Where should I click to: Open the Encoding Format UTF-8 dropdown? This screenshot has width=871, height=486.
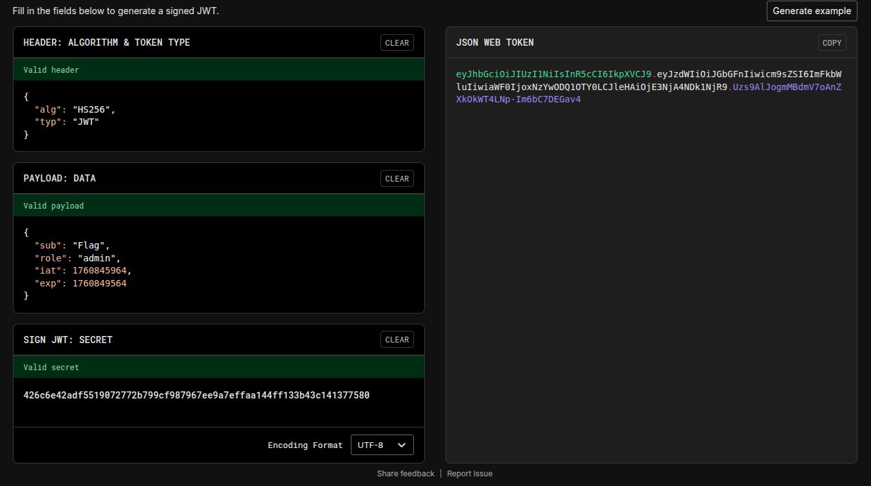[x=382, y=445]
